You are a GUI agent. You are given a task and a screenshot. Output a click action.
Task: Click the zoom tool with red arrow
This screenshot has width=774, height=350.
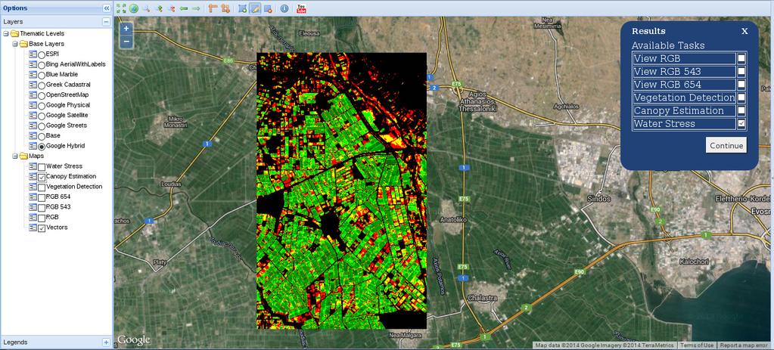coord(171,8)
